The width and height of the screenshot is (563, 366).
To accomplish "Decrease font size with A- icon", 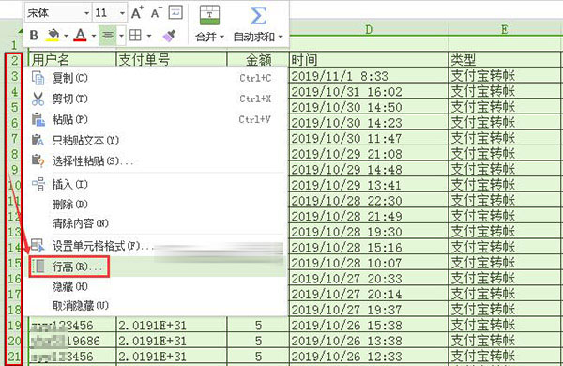I will click(156, 13).
